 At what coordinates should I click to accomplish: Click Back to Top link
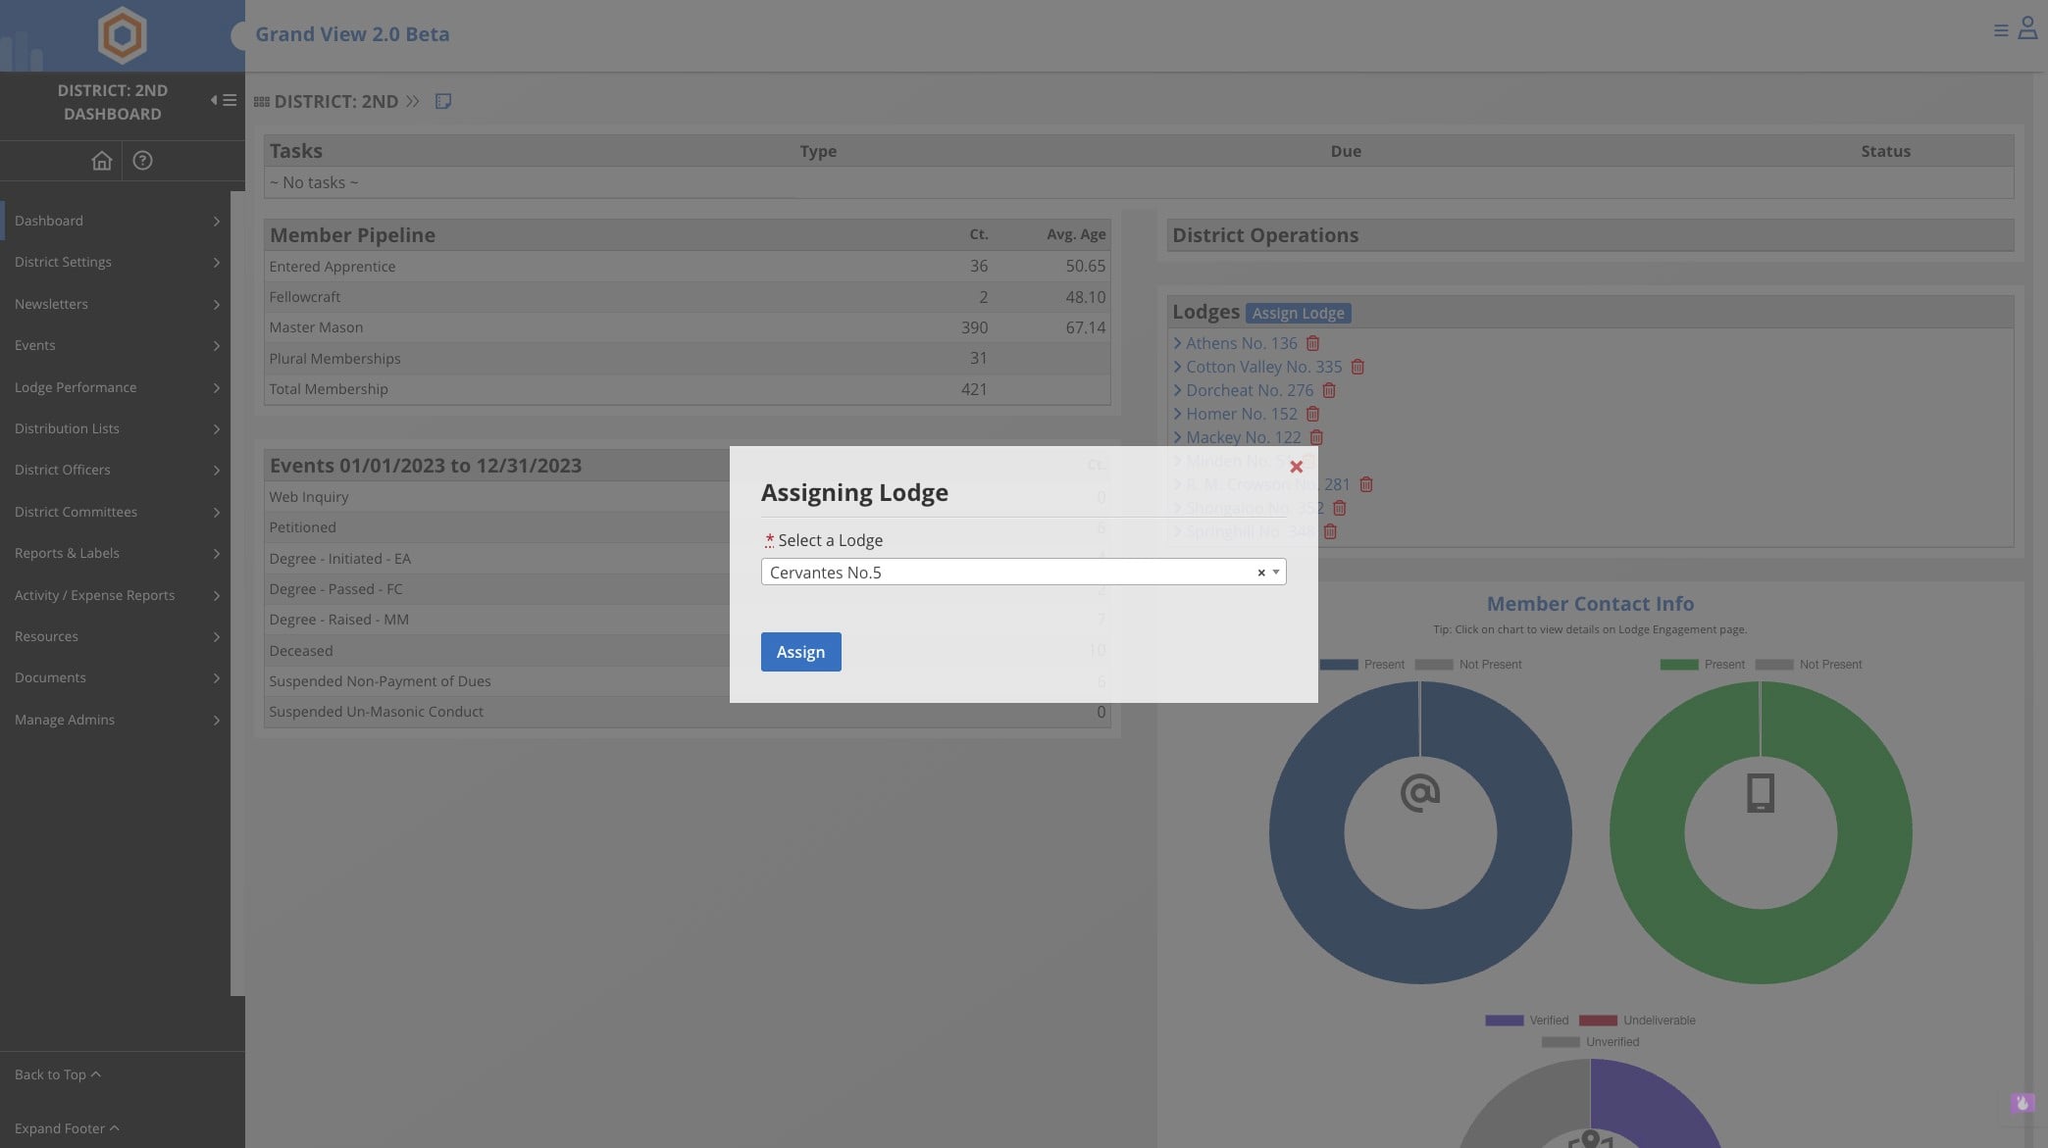click(58, 1074)
